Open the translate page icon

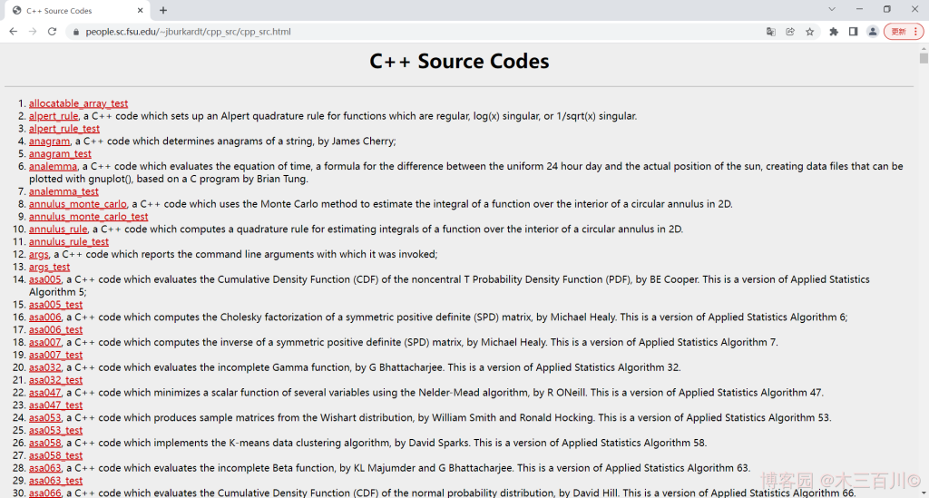[770, 32]
